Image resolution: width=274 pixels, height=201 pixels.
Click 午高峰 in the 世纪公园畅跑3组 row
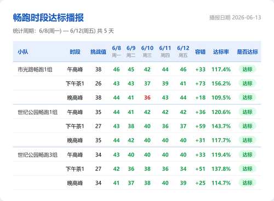click(75, 155)
